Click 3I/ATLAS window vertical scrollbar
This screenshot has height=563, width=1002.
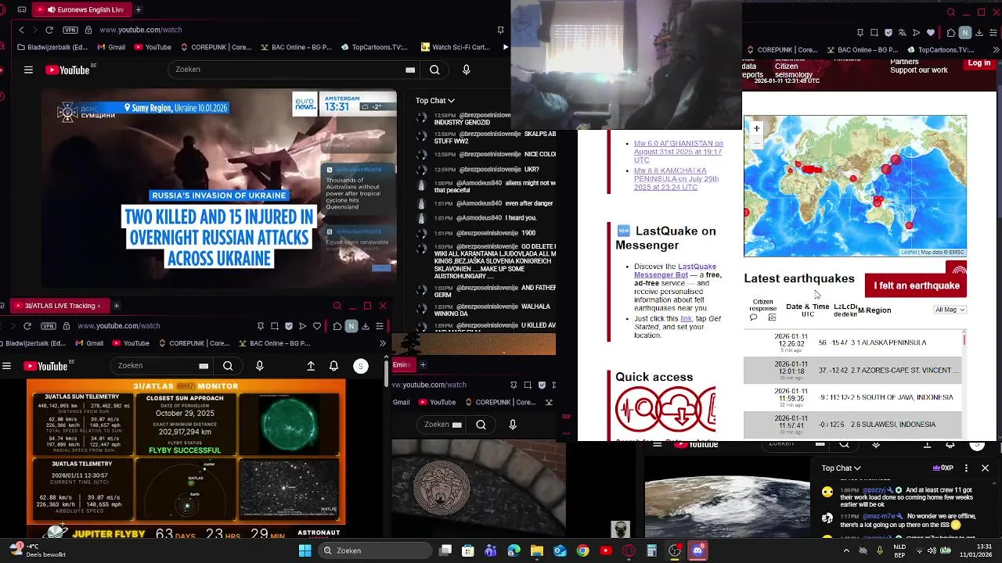(387, 374)
